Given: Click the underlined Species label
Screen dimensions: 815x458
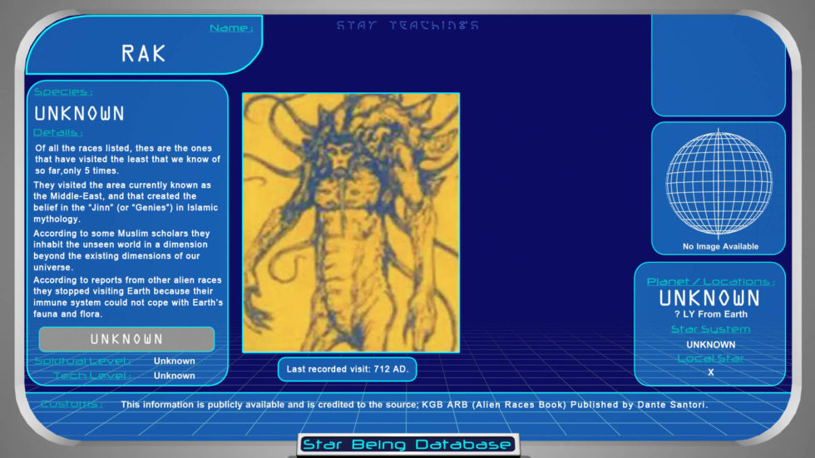Looking at the screenshot, I should pyautogui.click(x=63, y=91).
